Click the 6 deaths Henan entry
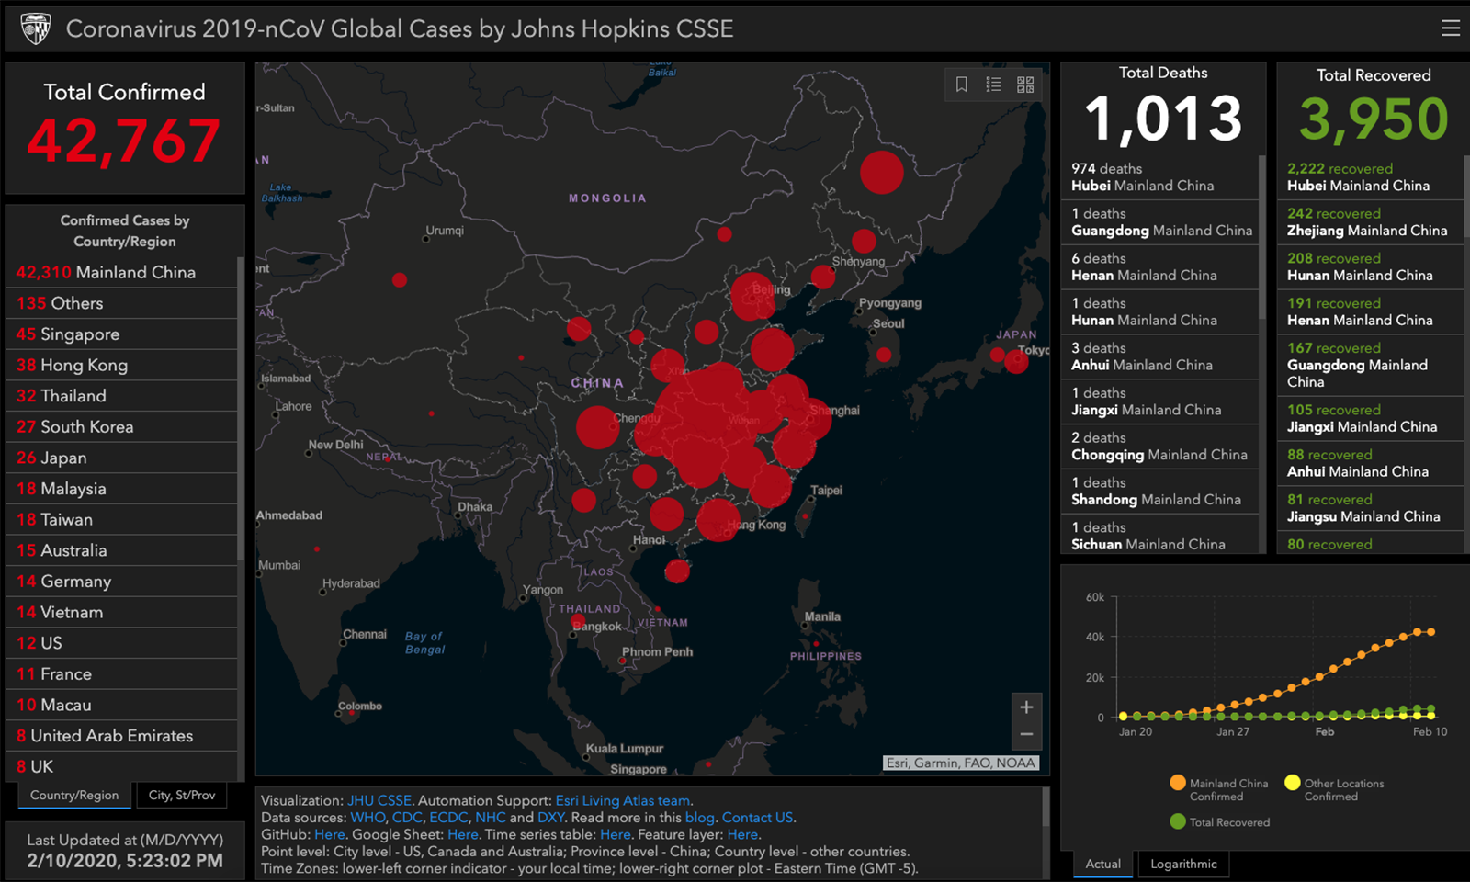 pyautogui.click(x=1159, y=267)
